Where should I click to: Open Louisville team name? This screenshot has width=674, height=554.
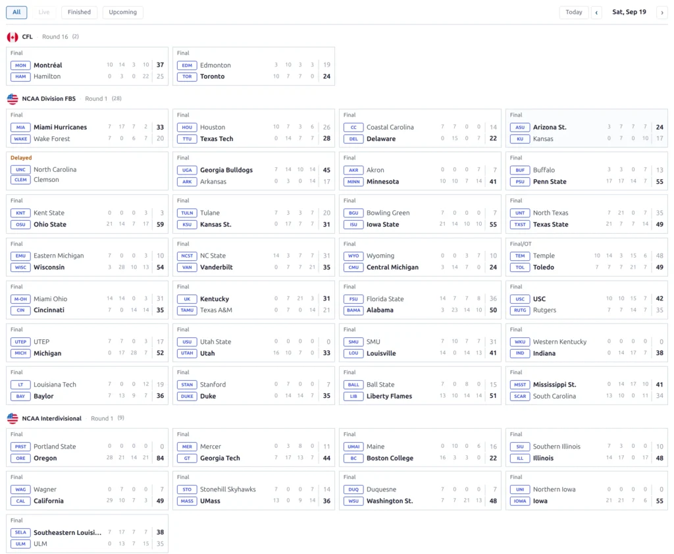[381, 353]
